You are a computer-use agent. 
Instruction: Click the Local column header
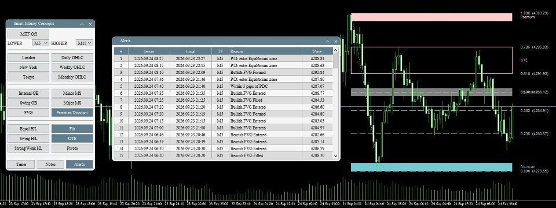click(x=191, y=51)
